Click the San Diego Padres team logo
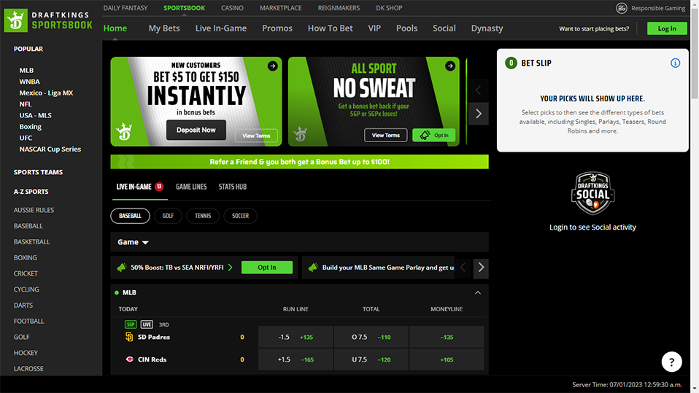Screen dimensions: 699x393 point(130,337)
